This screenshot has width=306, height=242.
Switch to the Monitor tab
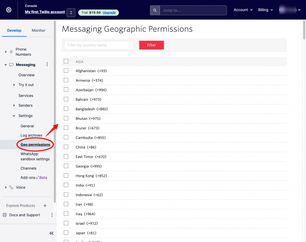point(39,31)
